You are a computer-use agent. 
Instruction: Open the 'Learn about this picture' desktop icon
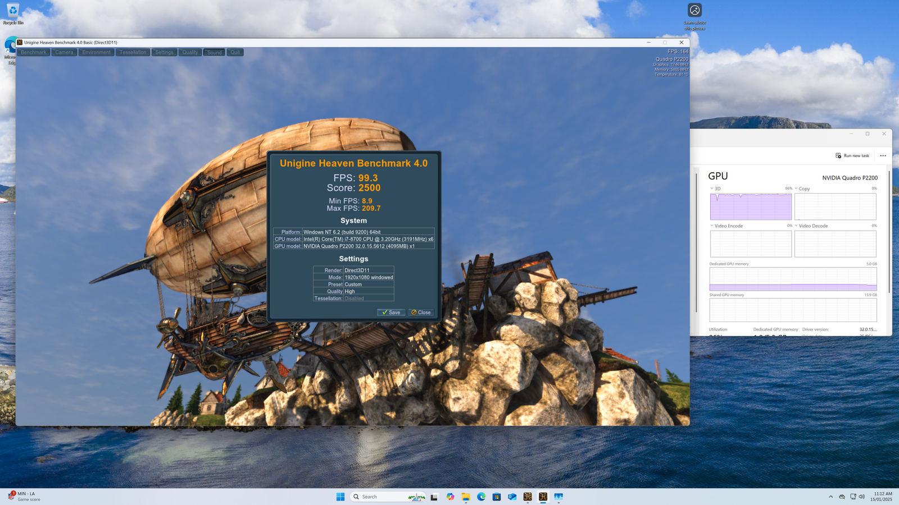695,17
